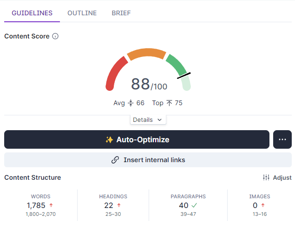Click the Auto-Optimize button

click(137, 139)
